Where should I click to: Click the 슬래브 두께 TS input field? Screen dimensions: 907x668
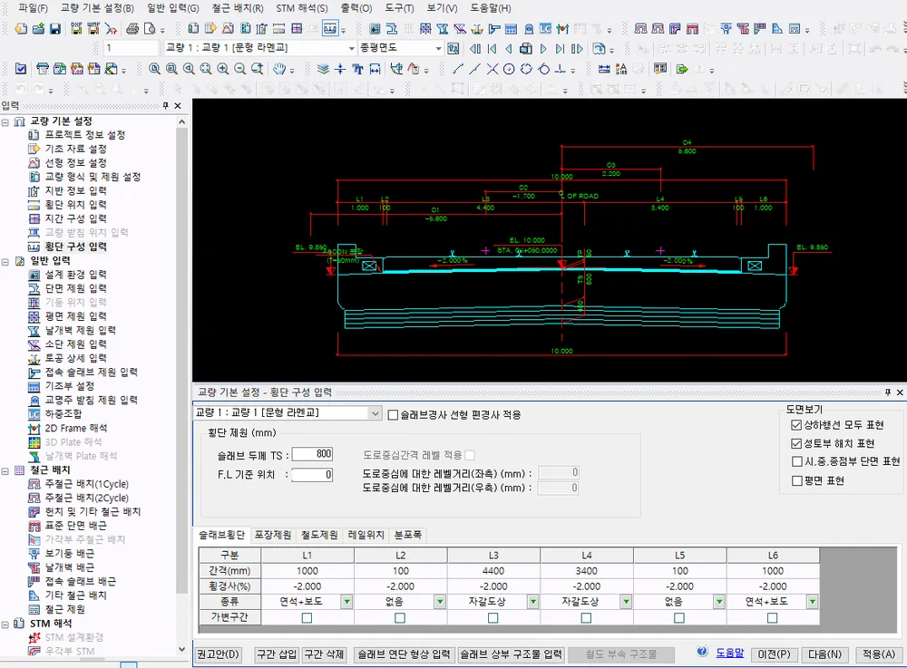coord(312,454)
